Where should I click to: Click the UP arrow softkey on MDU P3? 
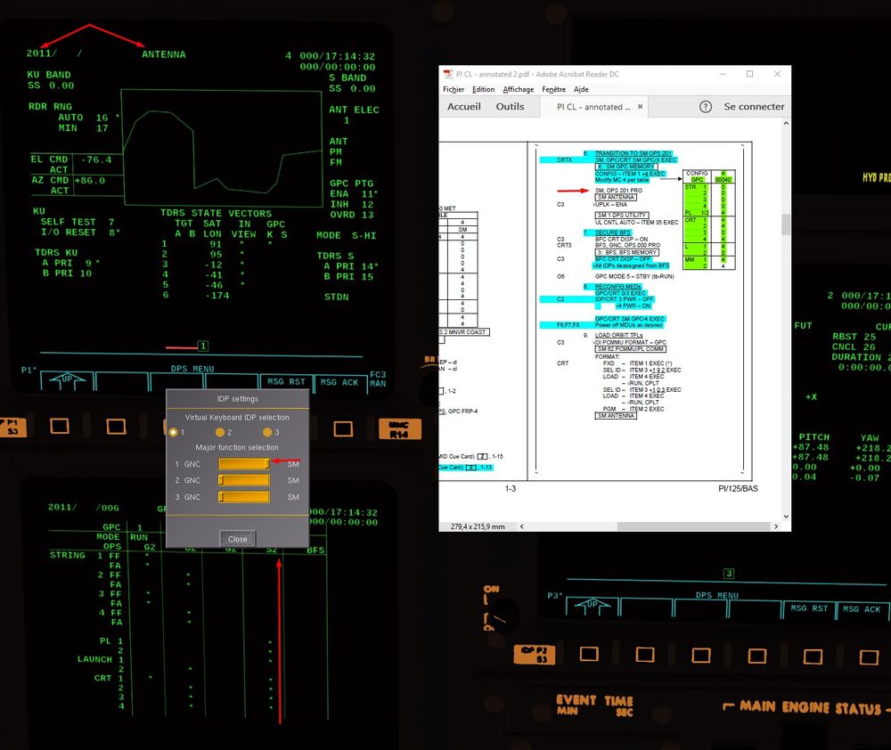593,607
